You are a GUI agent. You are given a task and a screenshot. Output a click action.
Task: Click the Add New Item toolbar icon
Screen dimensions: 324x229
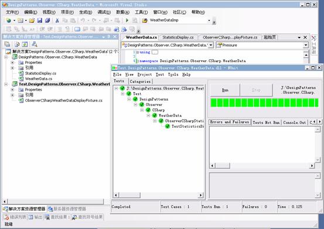[x=21, y=20]
